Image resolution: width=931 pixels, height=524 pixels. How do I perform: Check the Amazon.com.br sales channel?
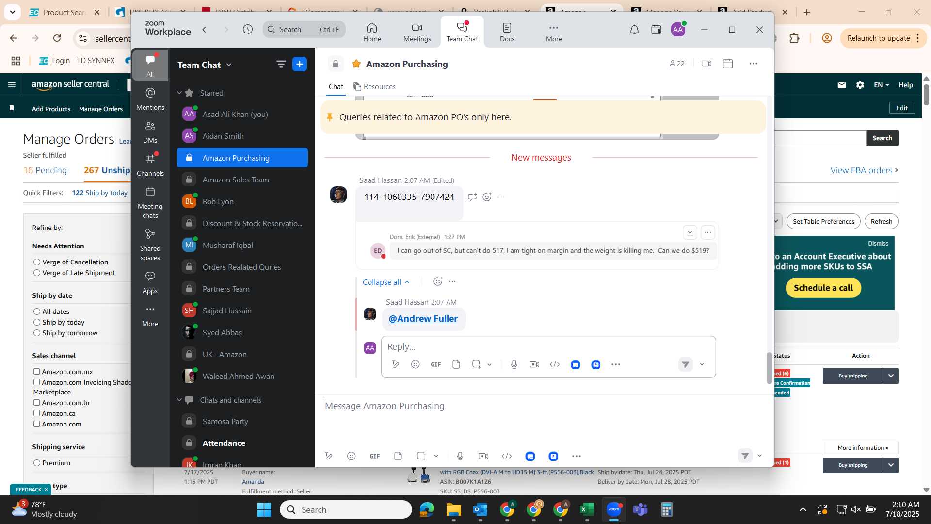36,403
